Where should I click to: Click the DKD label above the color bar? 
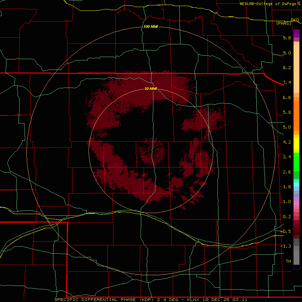(295, 20)
